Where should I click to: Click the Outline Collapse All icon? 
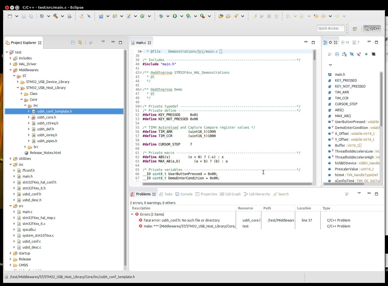point(337,54)
